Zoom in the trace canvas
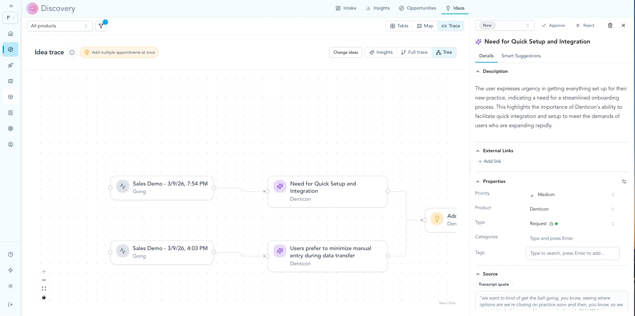 click(x=44, y=272)
